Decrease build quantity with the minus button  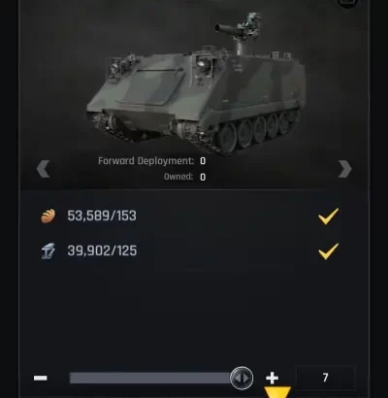(41, 378)
